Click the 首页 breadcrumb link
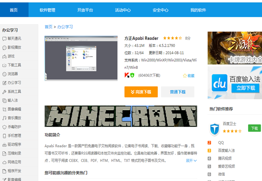Viewport: 262px width, 181px height. coord(49,27)
